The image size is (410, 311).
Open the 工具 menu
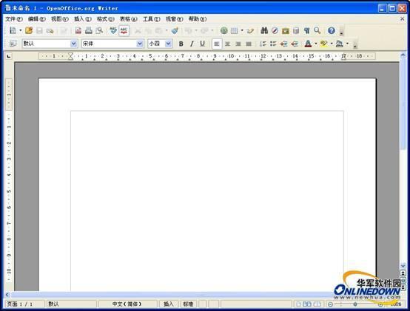152,19
